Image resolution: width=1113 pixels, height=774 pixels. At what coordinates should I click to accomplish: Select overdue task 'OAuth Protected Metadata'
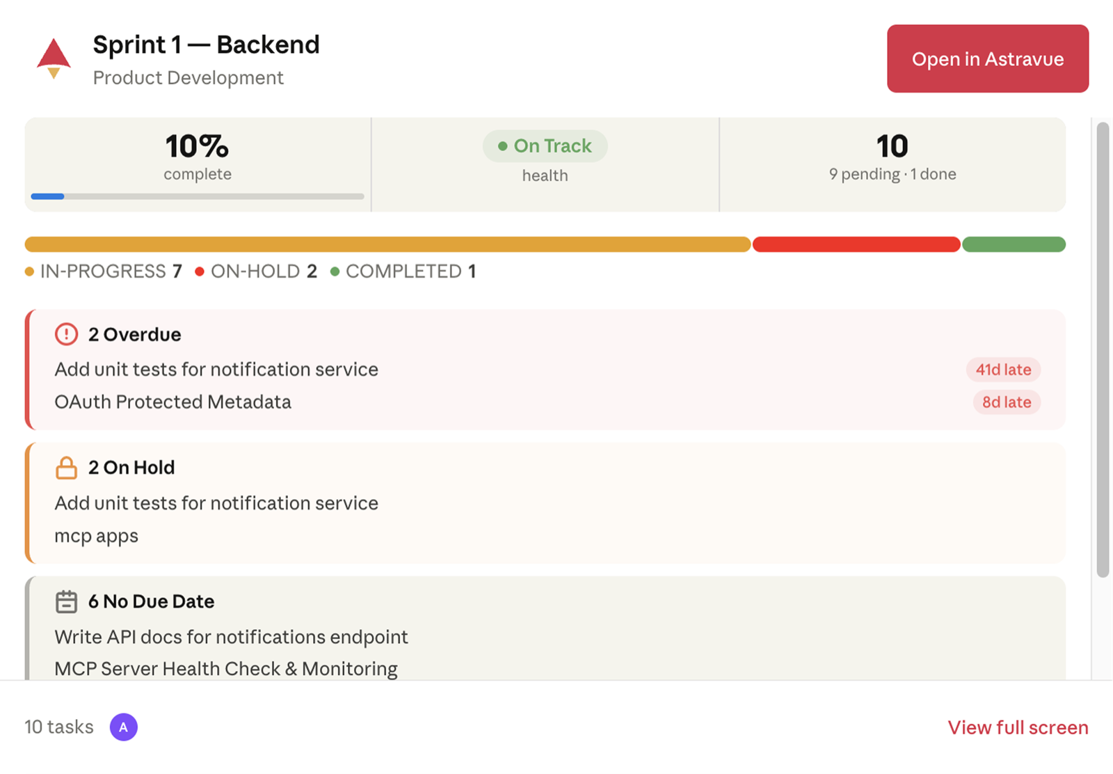pos(173,402)
